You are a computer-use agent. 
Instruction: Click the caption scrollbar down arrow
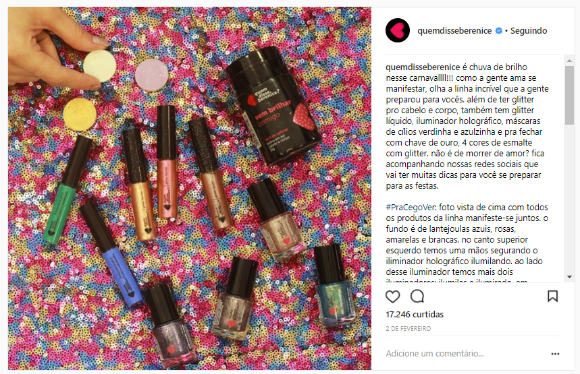click(569, 276)
